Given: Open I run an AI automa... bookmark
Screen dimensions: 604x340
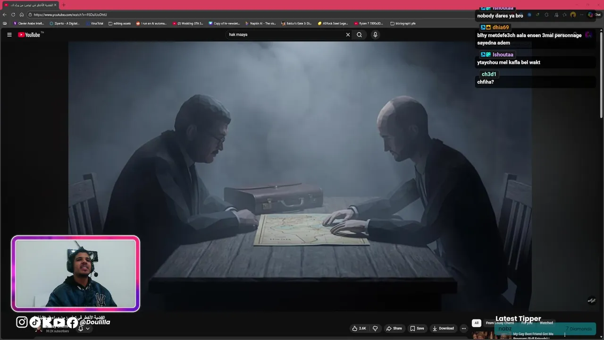Looking at the screenshot, I should point(151,23).
